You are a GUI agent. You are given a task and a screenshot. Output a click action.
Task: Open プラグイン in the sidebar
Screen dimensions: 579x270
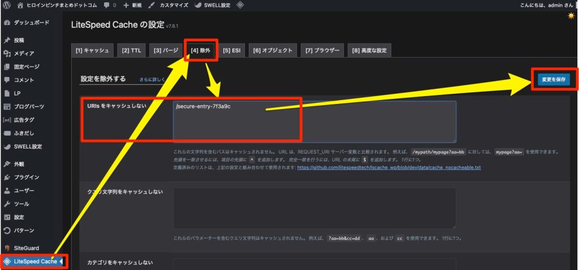[x=26, y=177]
